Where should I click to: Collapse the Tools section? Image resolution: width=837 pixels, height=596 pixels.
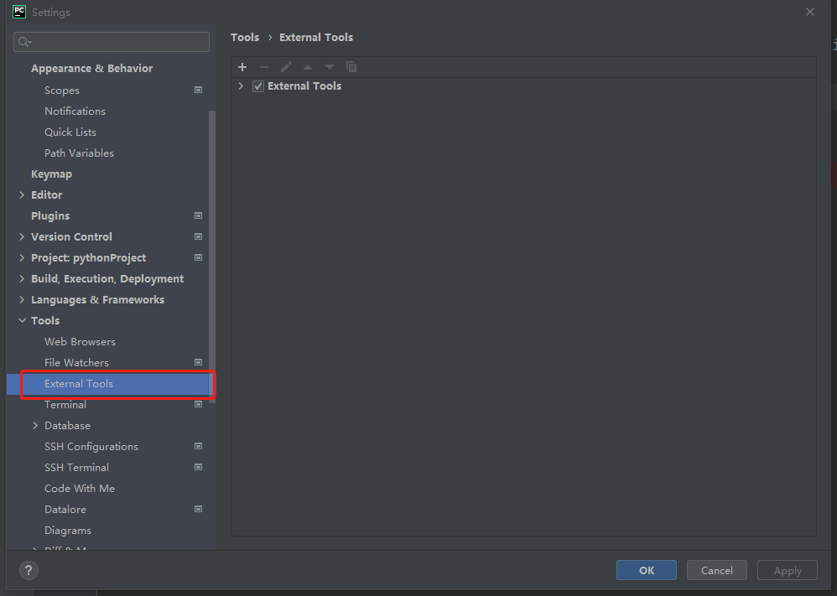tap(22, 321)
